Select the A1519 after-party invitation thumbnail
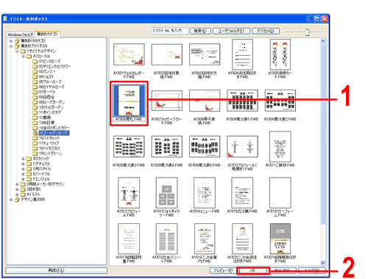Screen dimensions: 368x279 pyautogui.click(x=205, y=239)
